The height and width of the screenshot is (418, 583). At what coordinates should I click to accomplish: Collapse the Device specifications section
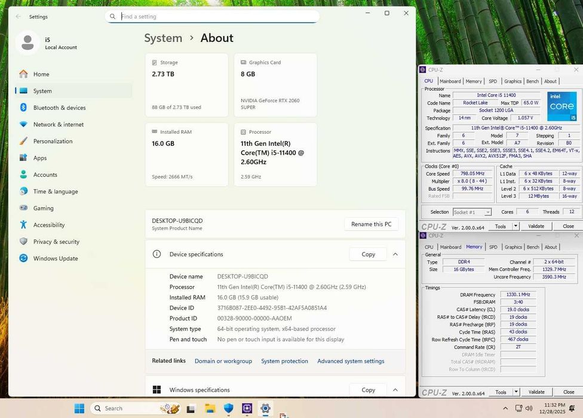click(x=395, y=254)
